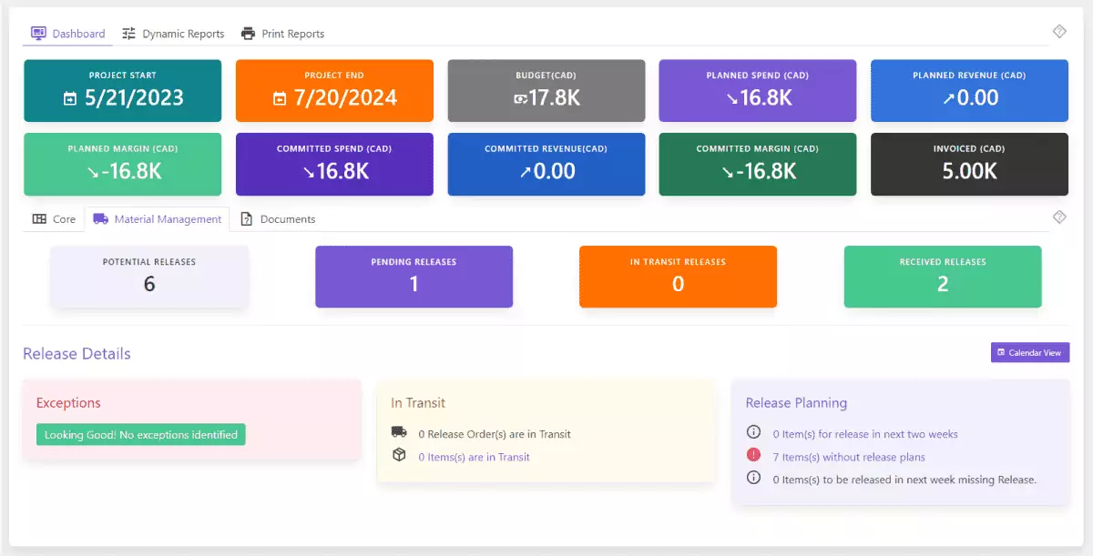The width and height of the screenshot is (1093, 556).
Task: Click the calendar icon in Project Start card
Action: pyautogui.click(x=70, y=98)
